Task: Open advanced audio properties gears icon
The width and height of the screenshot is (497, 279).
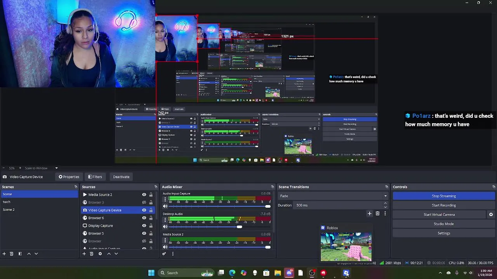Action: pos(164,254)
